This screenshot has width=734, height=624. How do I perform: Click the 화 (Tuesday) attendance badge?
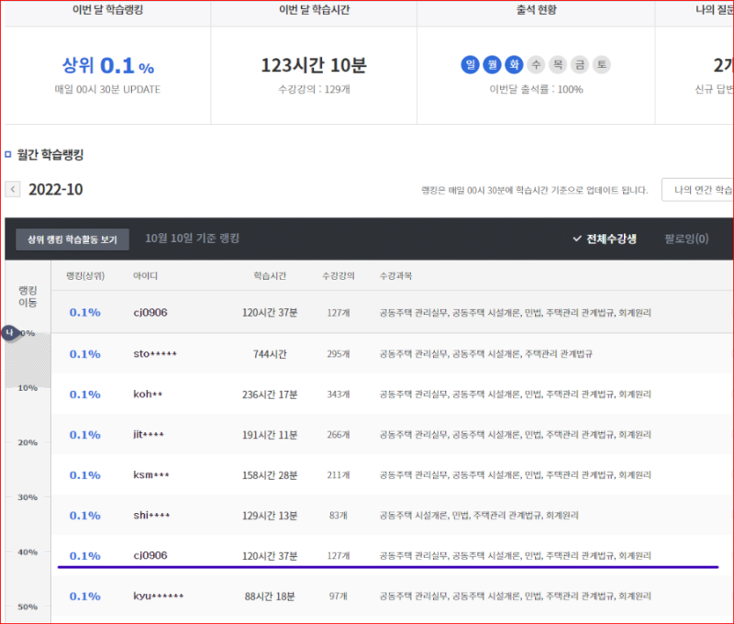[514, 65]
